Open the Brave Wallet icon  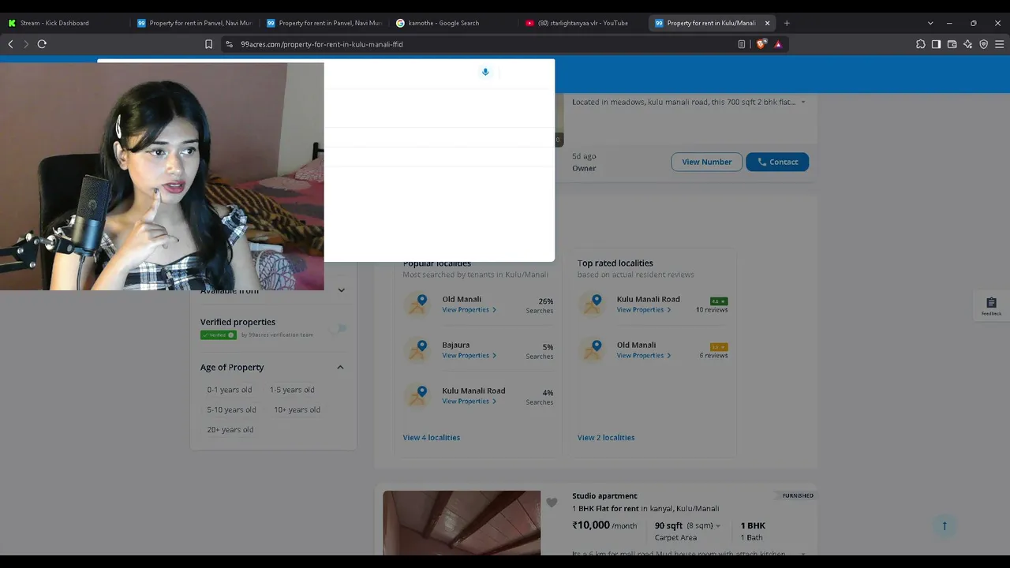[952, 44]
